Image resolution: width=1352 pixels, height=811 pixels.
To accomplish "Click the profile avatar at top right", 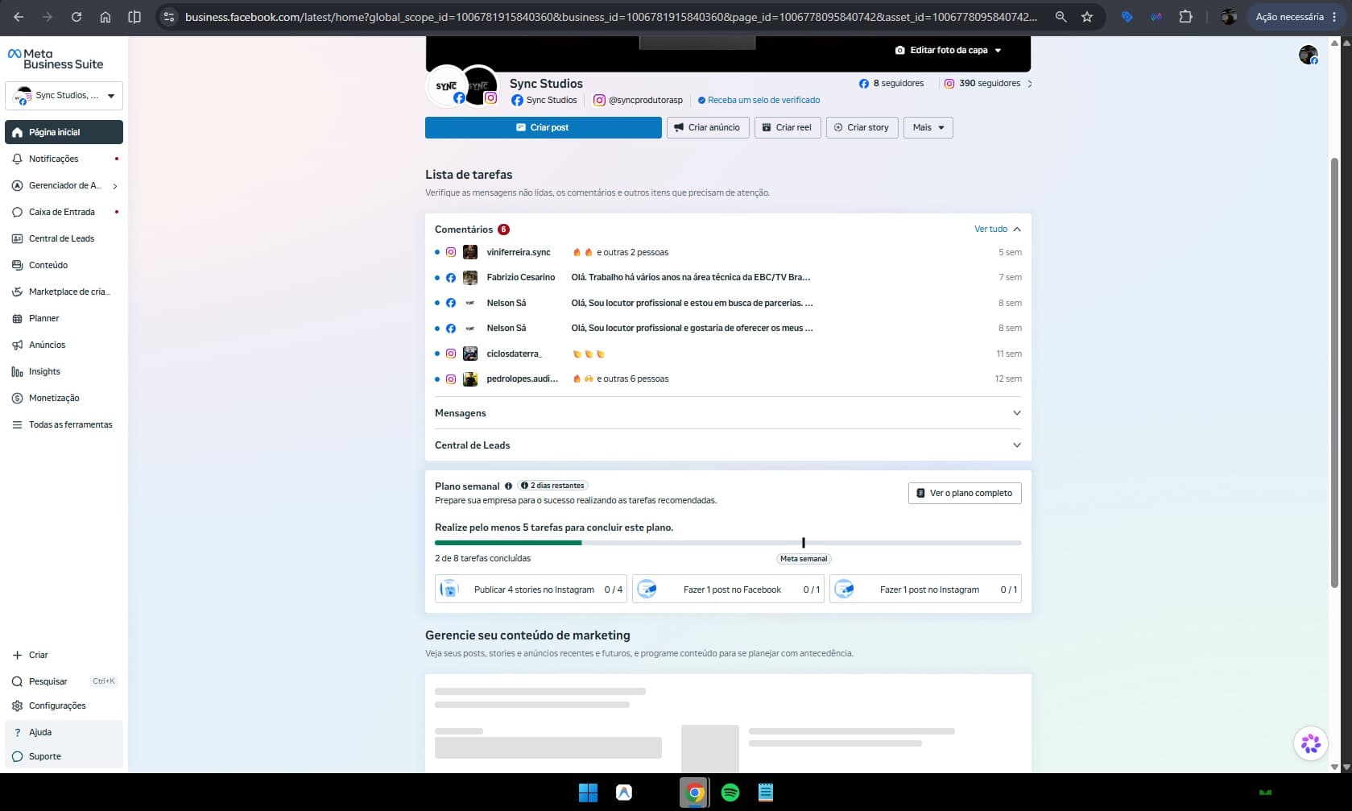I will point(1308,55).
